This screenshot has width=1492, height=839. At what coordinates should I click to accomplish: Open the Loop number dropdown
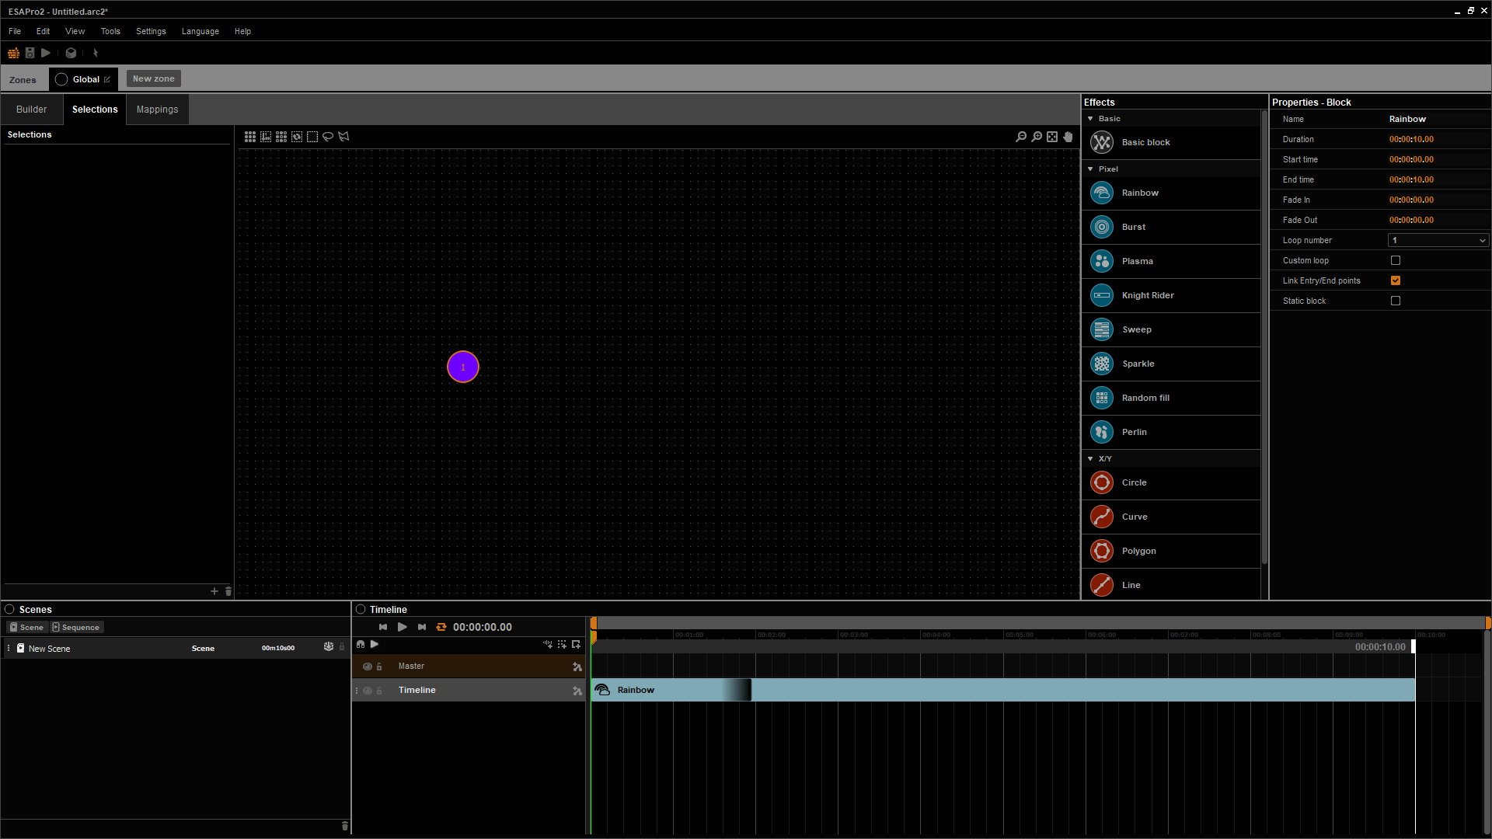click(1438, 240)
